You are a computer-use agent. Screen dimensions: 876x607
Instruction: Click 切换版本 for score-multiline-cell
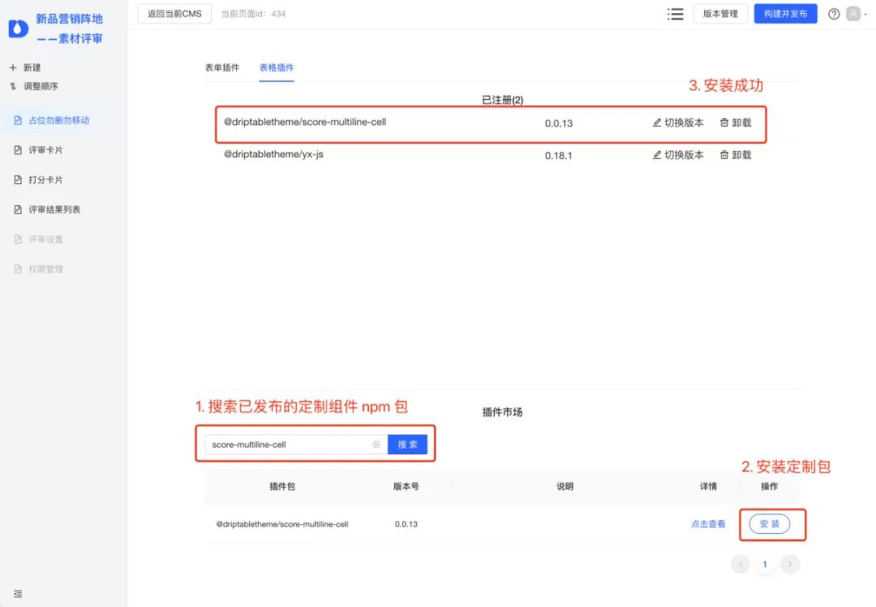tap(678, 123)
